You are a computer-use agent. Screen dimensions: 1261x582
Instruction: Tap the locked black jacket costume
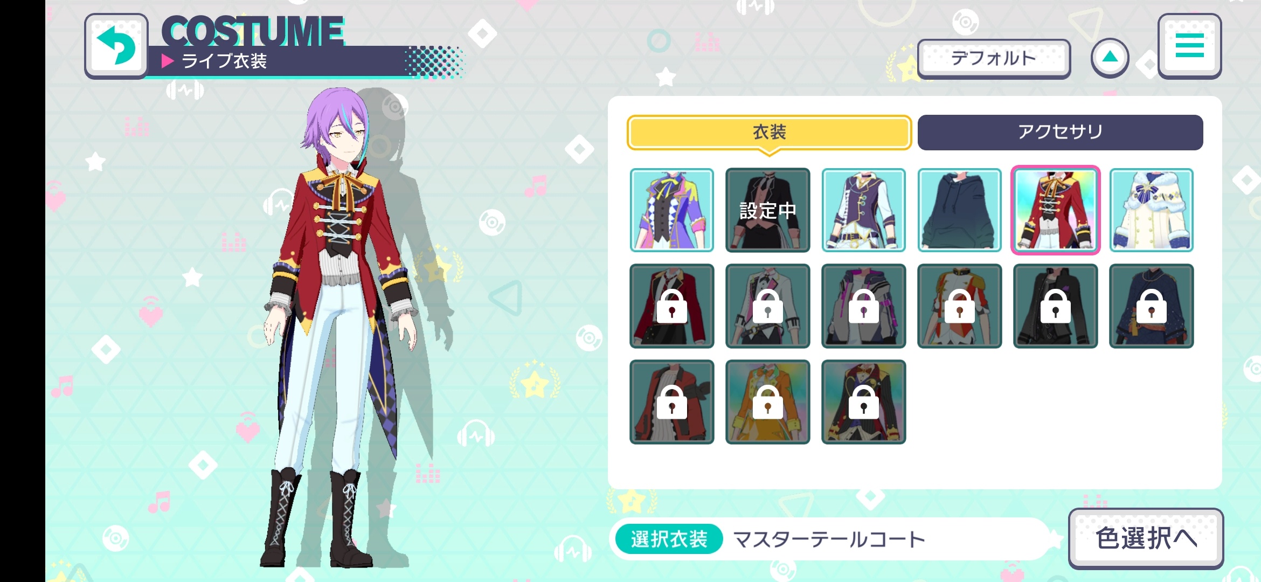click(1056, 306)
